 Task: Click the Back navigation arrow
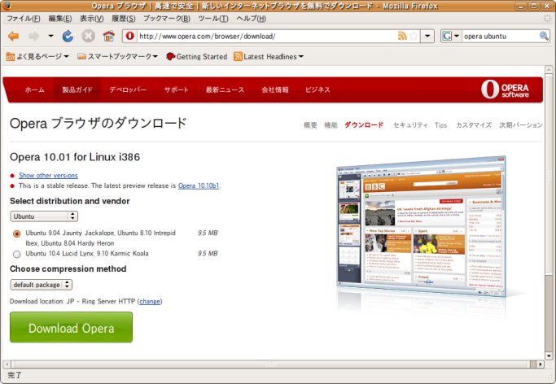click(x=13, y=37)
